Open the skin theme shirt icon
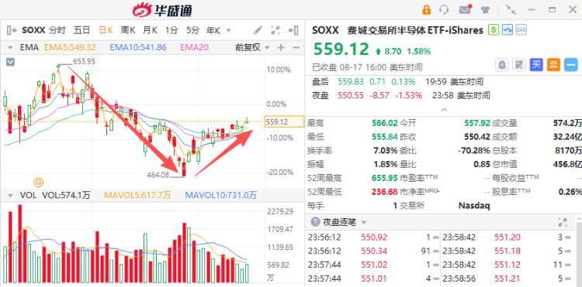The height and width of the screenshot is (287, 582). [486, 9]
